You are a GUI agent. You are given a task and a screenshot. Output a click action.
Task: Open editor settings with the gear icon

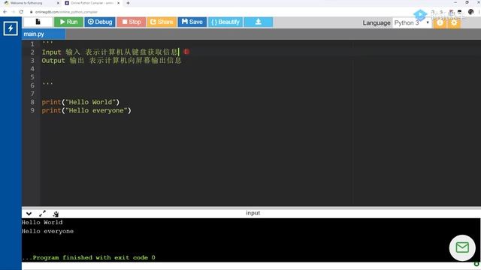[454, 22]
